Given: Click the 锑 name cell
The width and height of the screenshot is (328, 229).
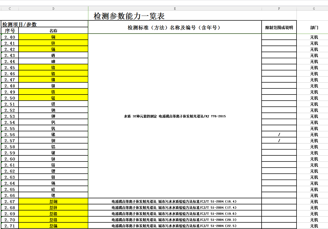Looking at the screenshot, I should tap(53, 134).
